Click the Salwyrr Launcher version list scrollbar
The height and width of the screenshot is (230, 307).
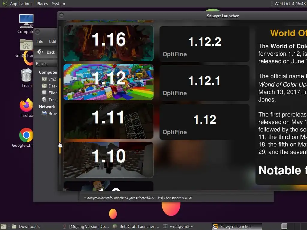point(60,115)
